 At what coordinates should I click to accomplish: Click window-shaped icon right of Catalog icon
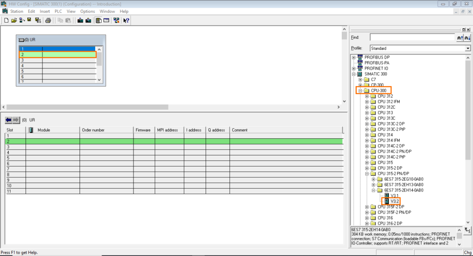click(x=106, y=20)
